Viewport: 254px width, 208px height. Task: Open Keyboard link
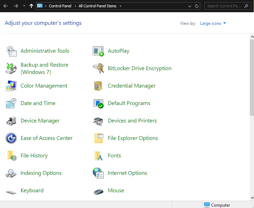pos(32,191)
